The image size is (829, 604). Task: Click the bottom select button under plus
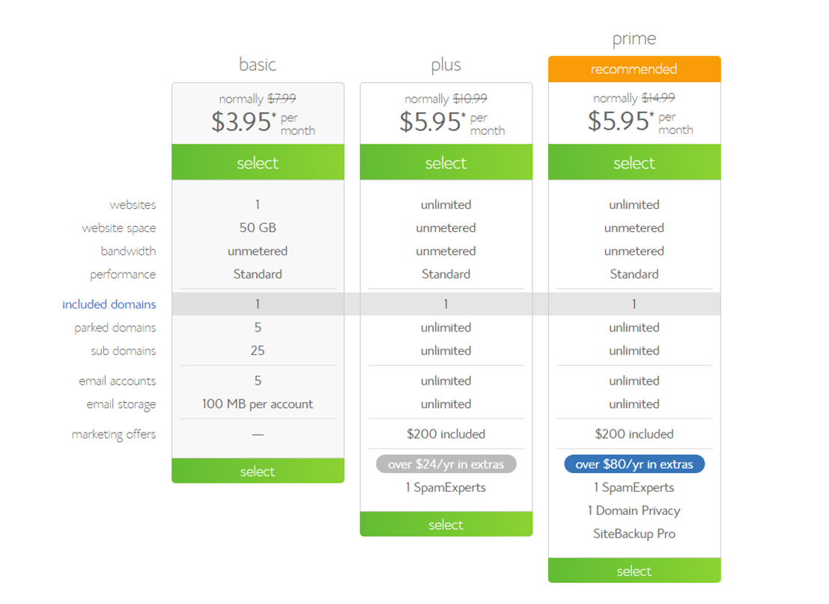(446, 524)
